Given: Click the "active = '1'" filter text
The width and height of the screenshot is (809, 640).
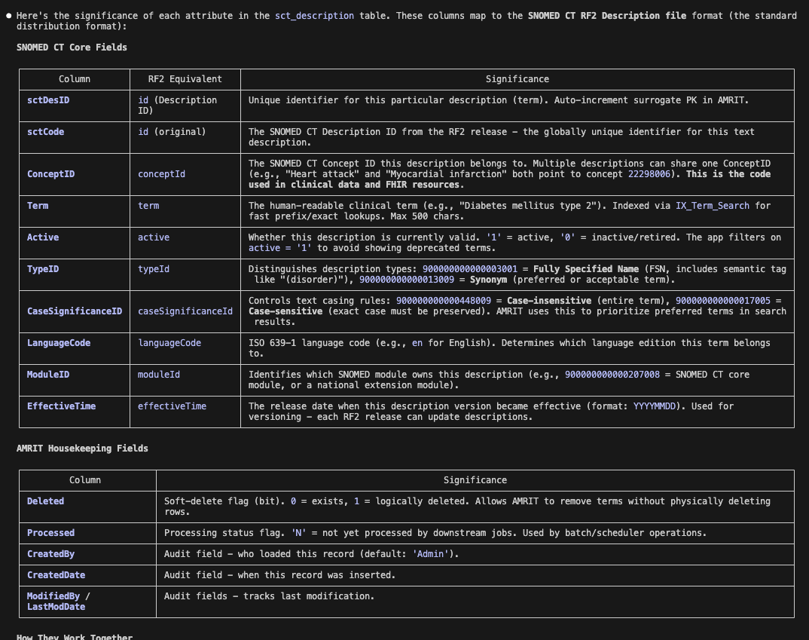Looking at the screenshot, I should click(279, 248).
